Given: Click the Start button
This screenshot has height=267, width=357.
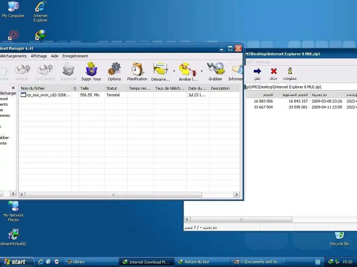Looking at the screenshot, I should pyautogui.click(x=16, y=262).
